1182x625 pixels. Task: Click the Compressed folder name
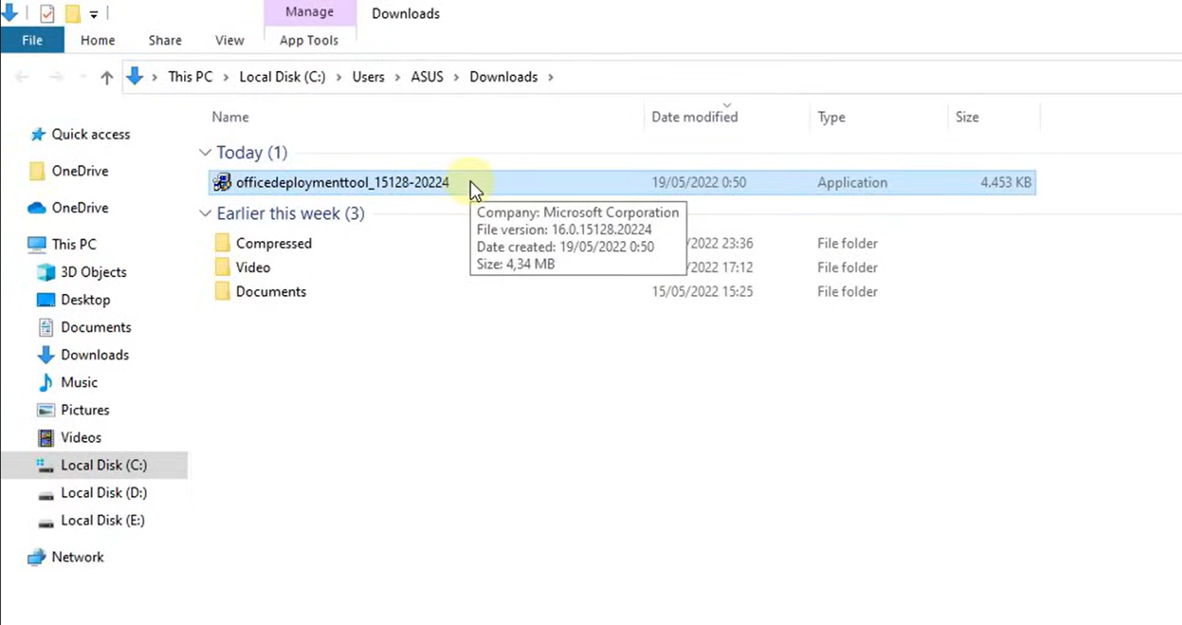click(x=274, y=243)
